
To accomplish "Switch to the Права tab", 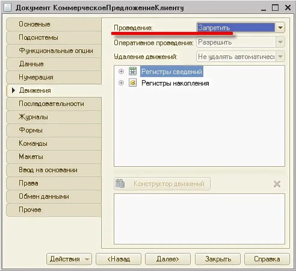I will 54,183.
